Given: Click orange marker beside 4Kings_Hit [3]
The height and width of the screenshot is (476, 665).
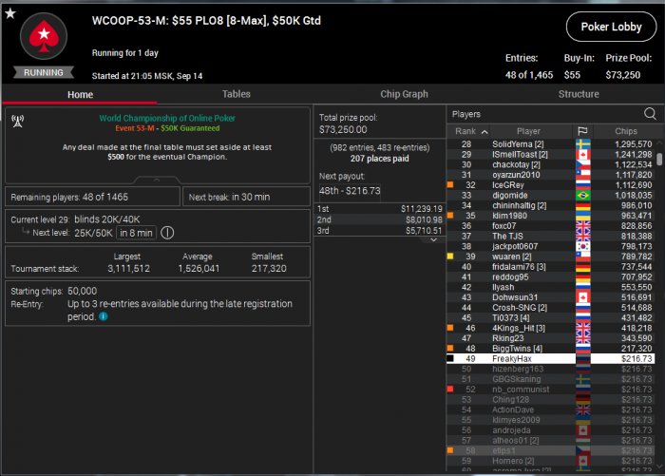Looking at the screenshot, I should [x=450, y=328].
